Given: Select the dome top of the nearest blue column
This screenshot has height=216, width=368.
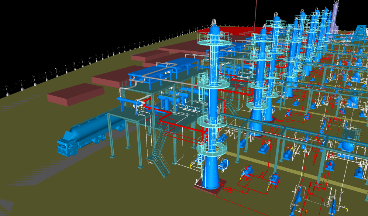Looking at the screenshot, I should (215, 29).
